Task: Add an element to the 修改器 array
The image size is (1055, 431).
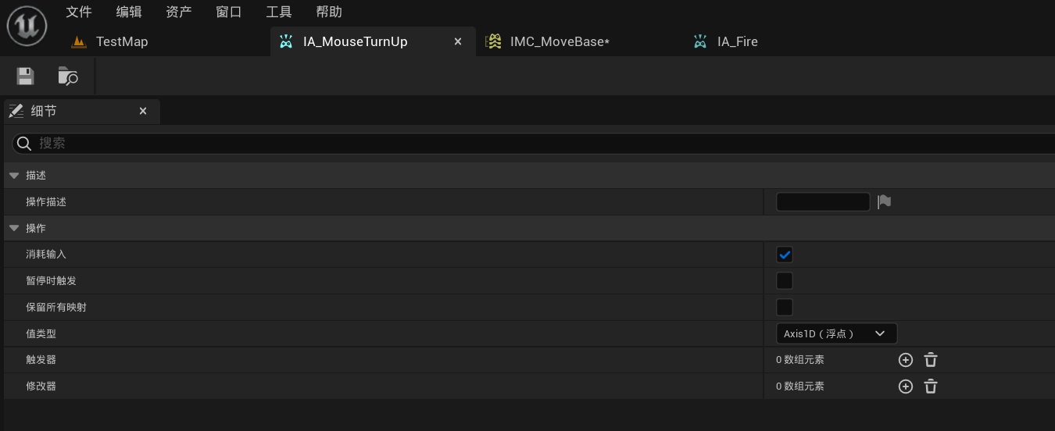Action: (x=906, y=386)
